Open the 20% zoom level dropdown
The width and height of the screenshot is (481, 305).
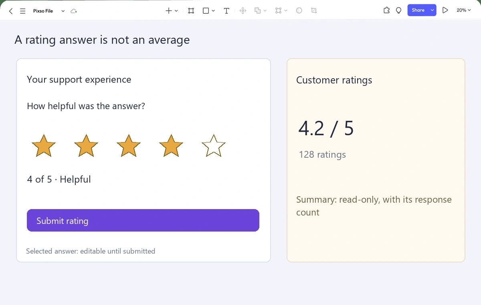point(464,10)
